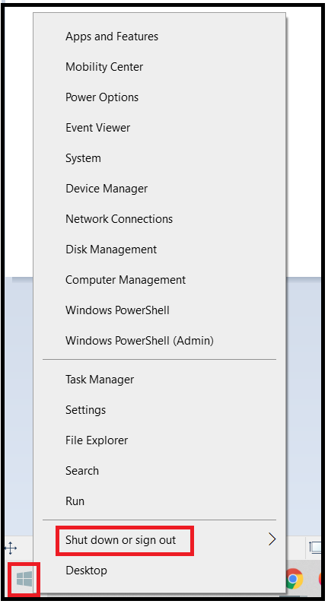Viewport: 328px width, 604px height.
Task: Show the Desktop
Action: [86, 571]
